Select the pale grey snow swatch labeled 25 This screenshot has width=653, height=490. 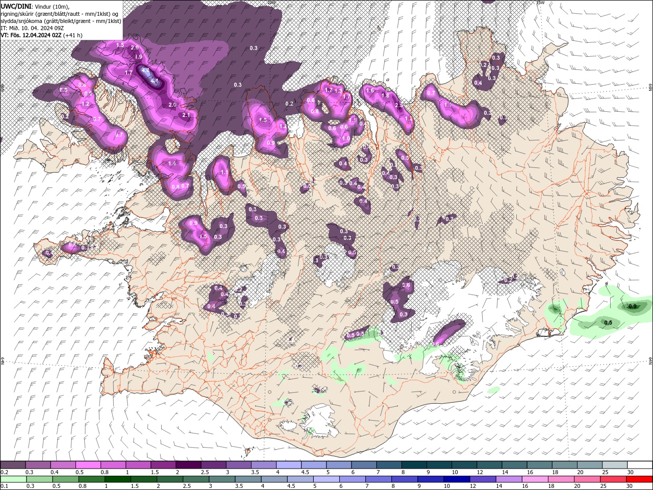615,465
